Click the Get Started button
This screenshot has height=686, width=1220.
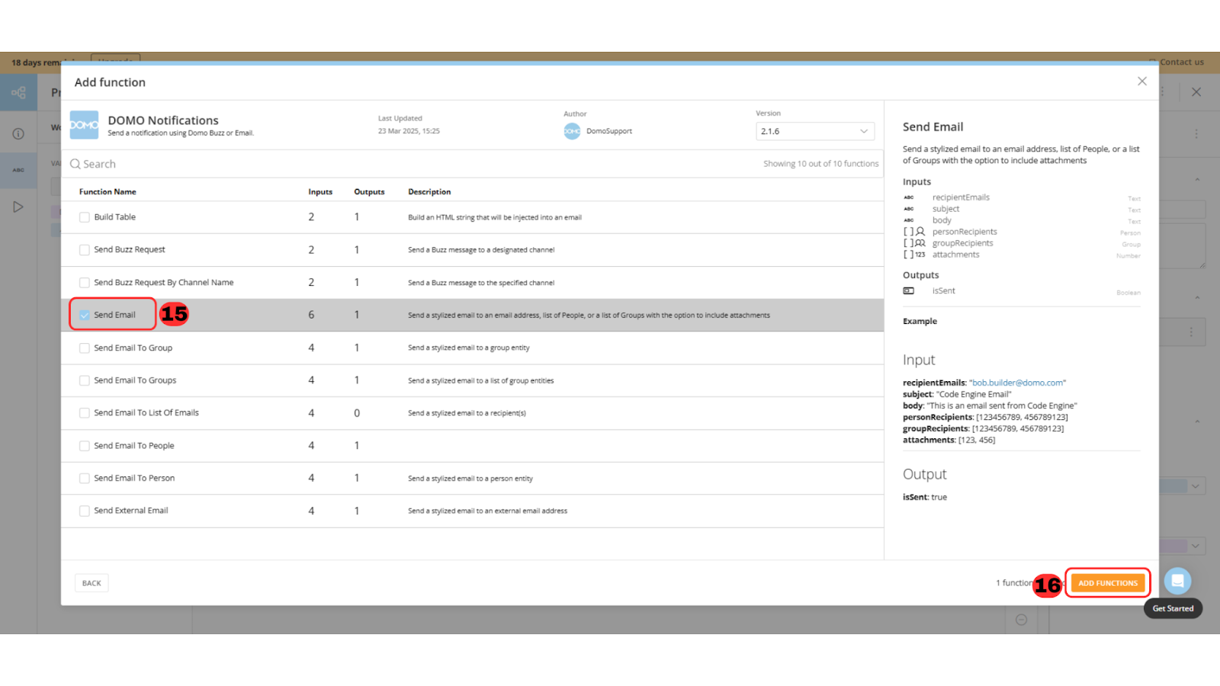pyautogui.click(x=1173, y=608)
